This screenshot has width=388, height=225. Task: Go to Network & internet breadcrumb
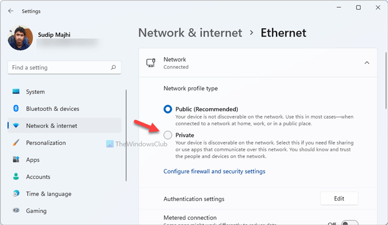(x=190, y=33)
